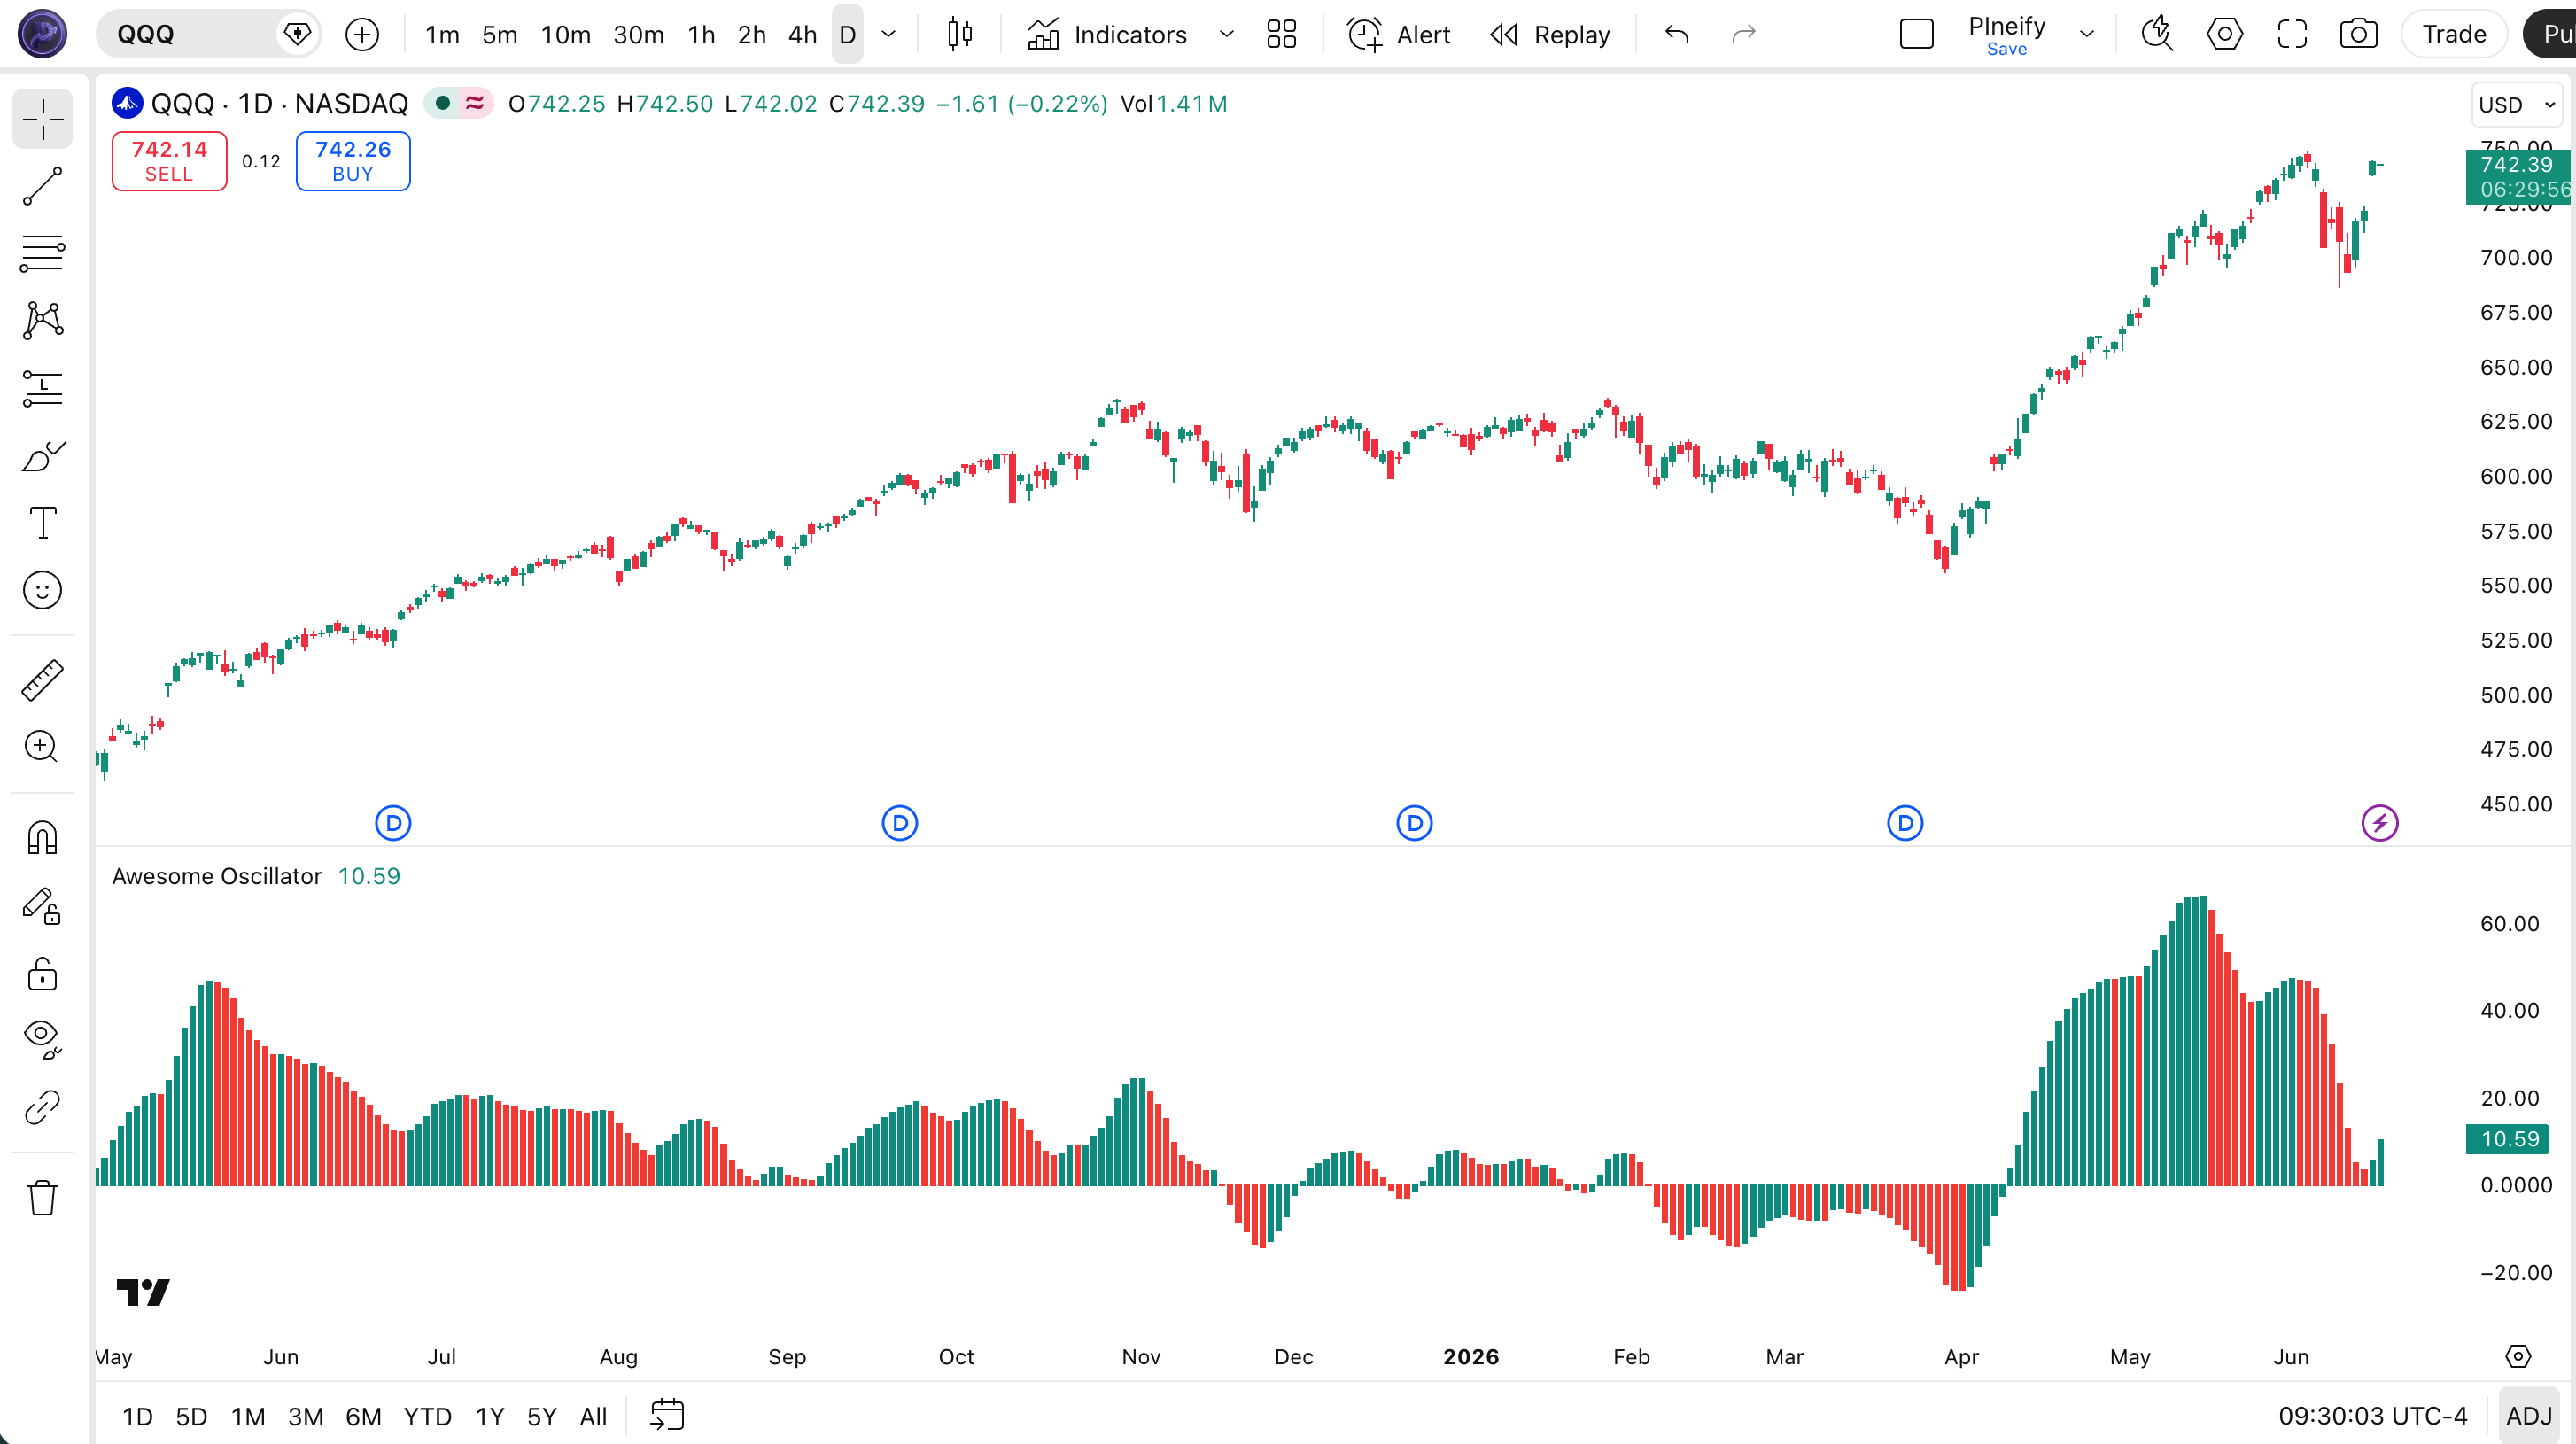The height and width of the screenshot is (1444, 2576).
Task: Open chart settings hexagon icon
Action: point(2224,35)
